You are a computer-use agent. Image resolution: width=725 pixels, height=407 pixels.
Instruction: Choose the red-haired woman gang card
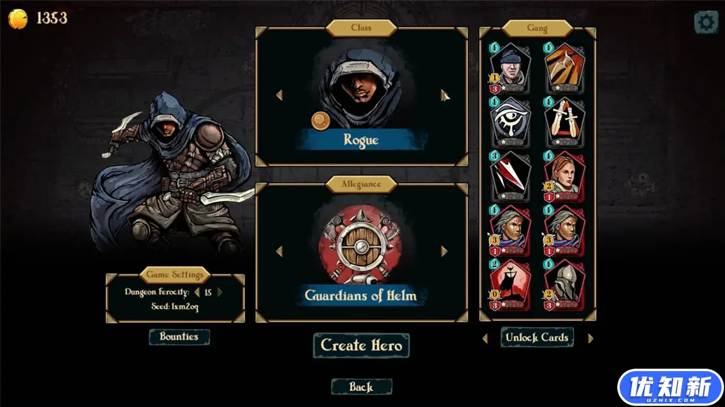(x=565, y=177)
